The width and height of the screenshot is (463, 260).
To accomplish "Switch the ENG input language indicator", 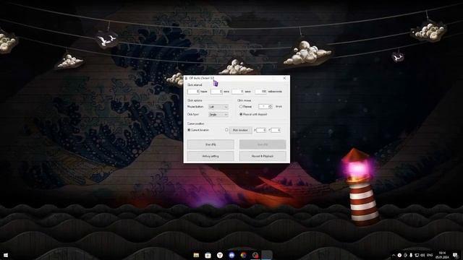I will pyautogui.click(x=430, y=255).
